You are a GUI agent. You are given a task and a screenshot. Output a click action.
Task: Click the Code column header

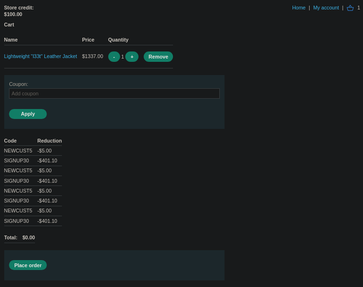click(10, 141)
